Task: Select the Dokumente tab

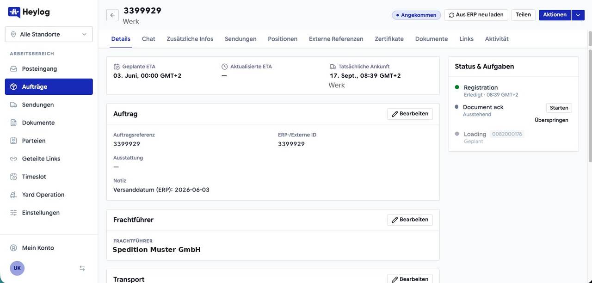Action: pos(432,39)
